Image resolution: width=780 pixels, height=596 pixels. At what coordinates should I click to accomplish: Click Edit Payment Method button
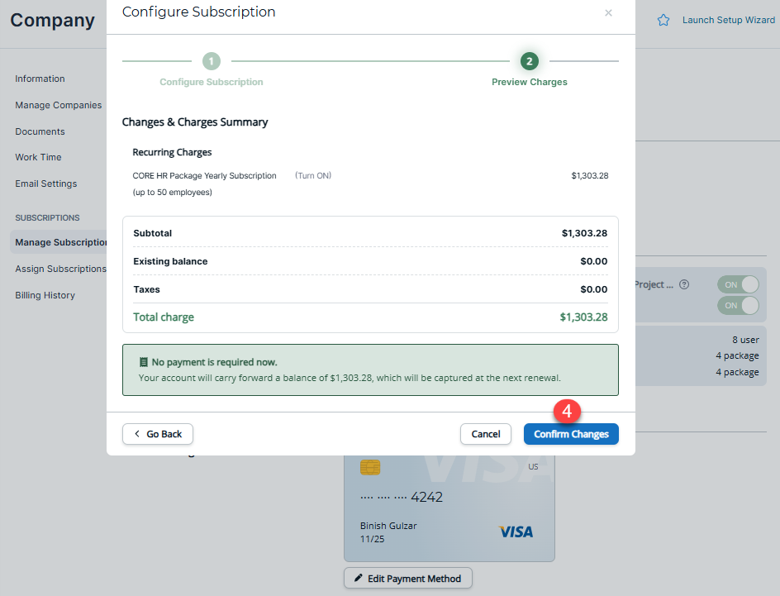tap(408, 579)
